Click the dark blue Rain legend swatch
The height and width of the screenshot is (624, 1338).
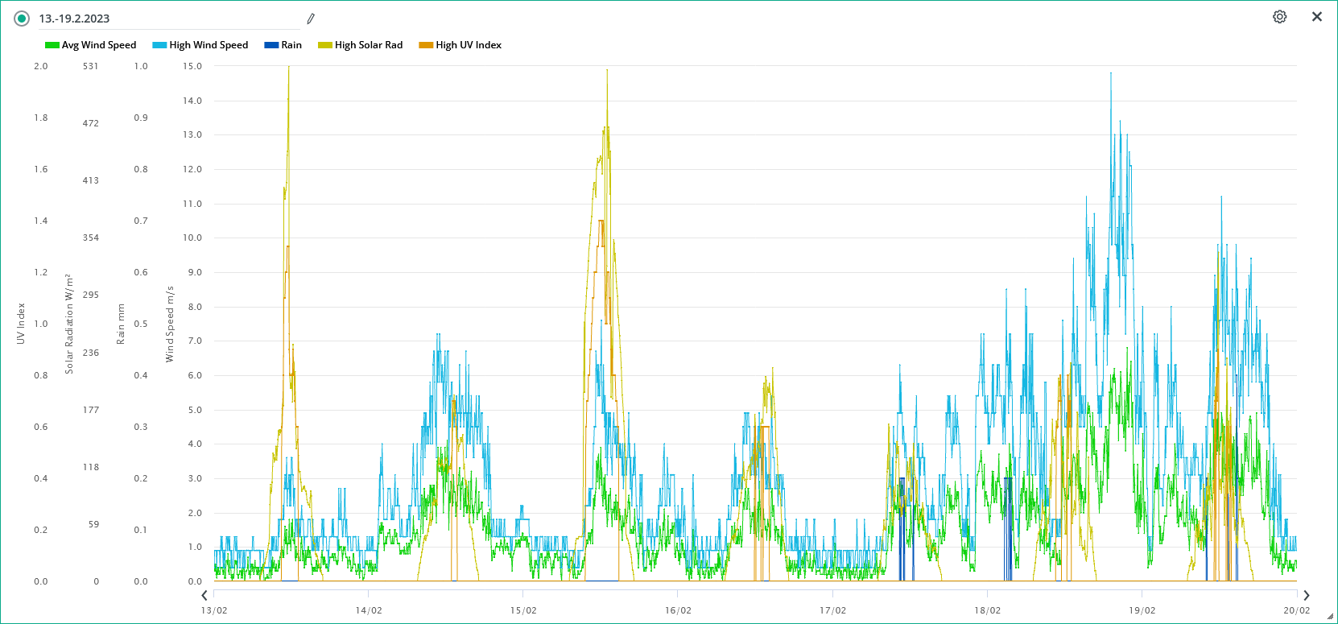pos(271,45)
